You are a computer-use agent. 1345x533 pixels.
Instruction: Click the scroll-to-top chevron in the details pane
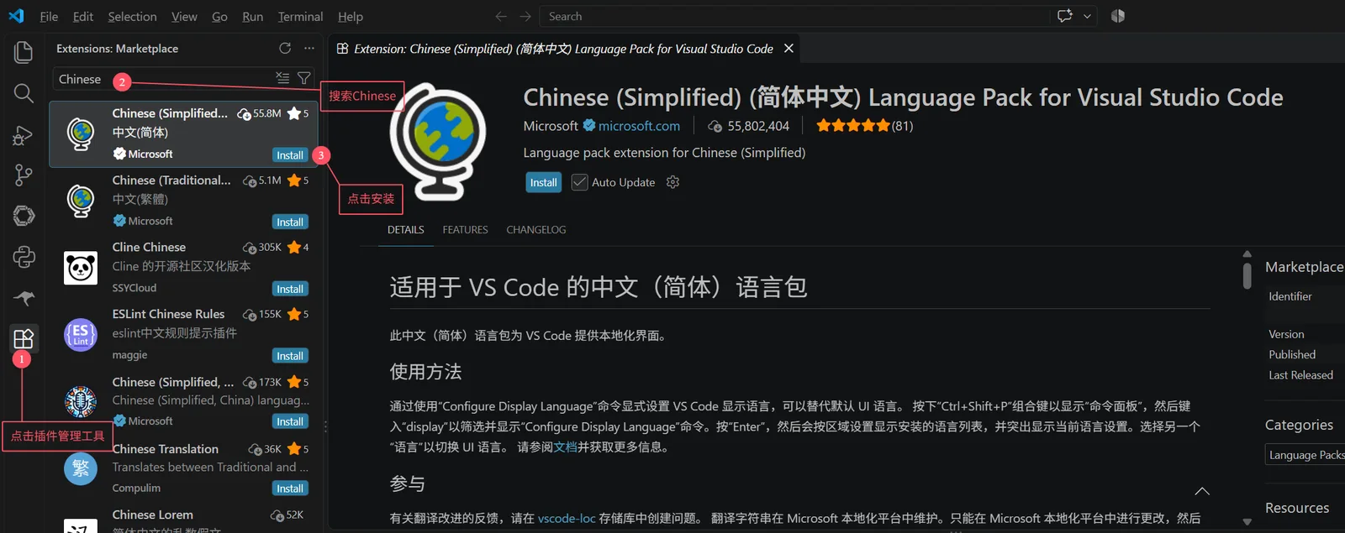(1202, 491)
